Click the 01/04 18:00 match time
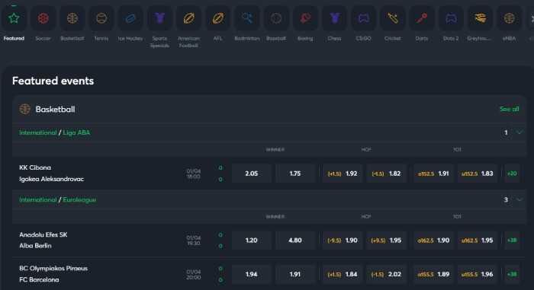Image resolution: width=534 pixels, height=290 pixels. (194, 174)
